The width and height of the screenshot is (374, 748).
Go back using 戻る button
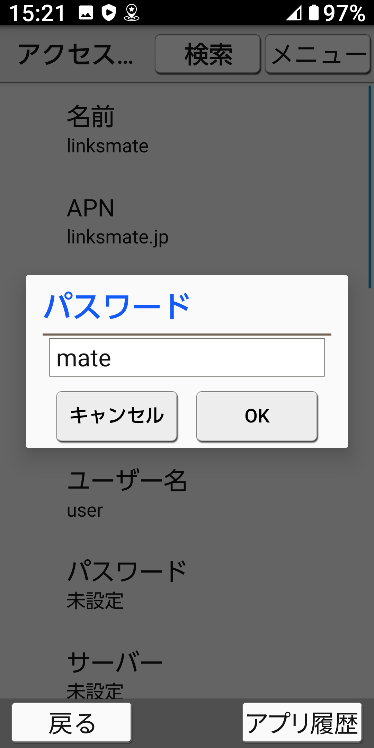[x=72, y=723]
